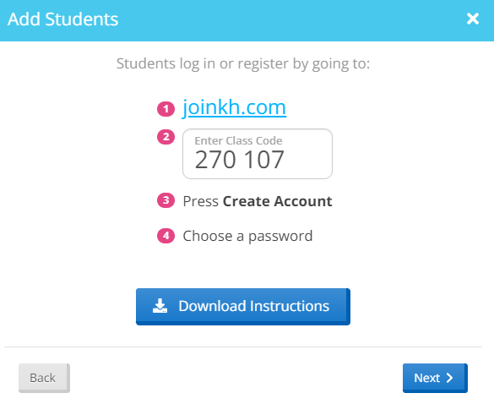This screenshot has height=415, width=494.
Task: Click the number 270 107
Action: coord(240,160)
